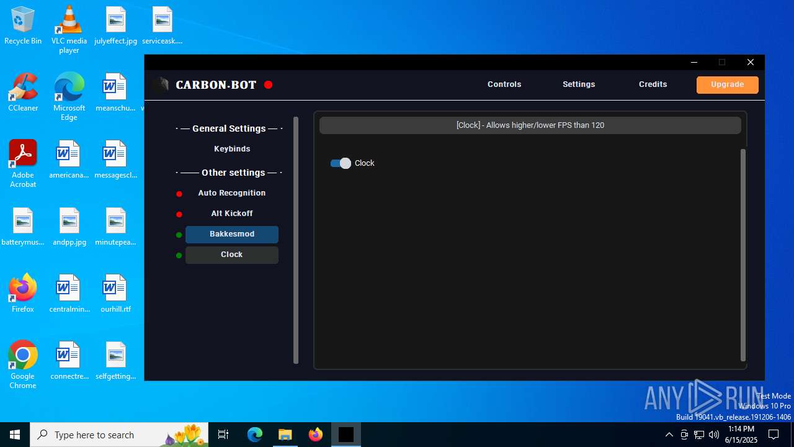Click the content panel vertical scrollbar
This screenshot has height=447, width=794.
743,255
